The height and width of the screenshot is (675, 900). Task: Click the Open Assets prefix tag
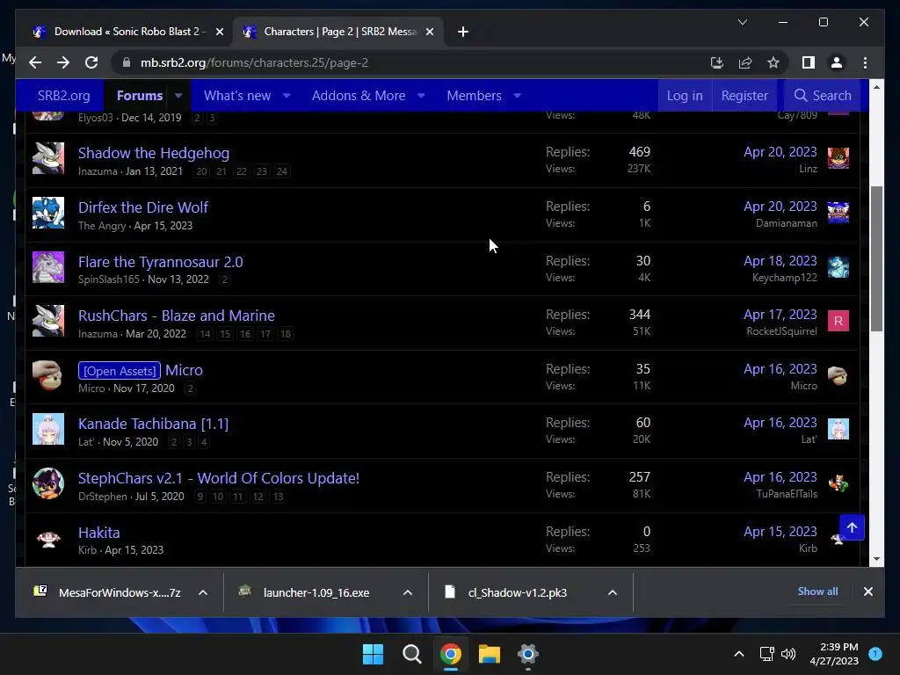120,371
